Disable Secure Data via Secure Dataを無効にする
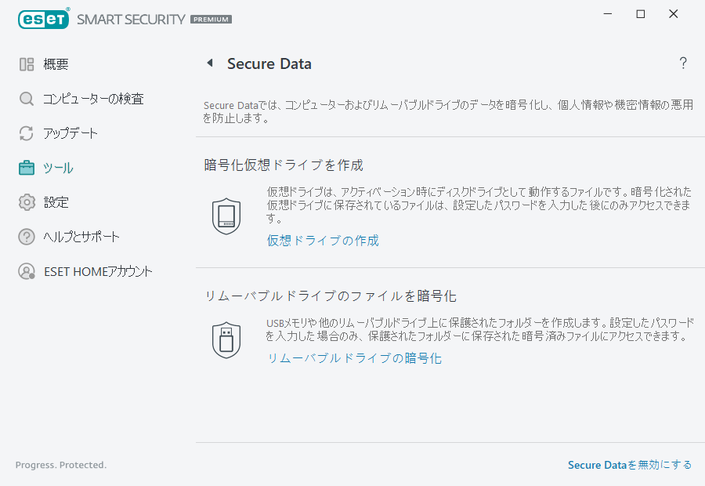The width and height of the screenshot is (705, 486). pyautogui.click(x=629, y=465)
